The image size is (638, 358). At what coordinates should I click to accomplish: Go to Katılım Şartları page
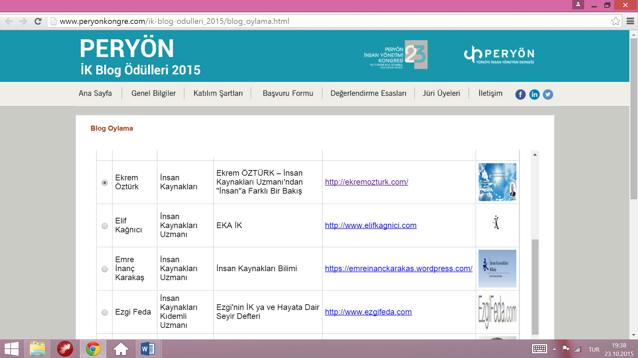pyautogui.click(x=218, y=93)
